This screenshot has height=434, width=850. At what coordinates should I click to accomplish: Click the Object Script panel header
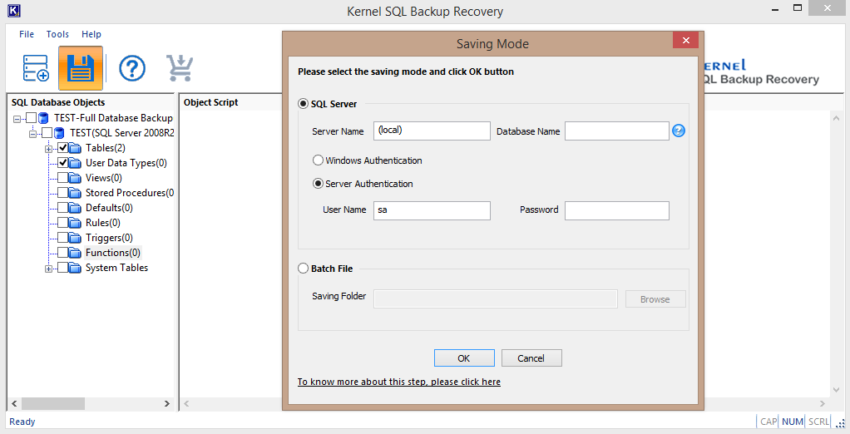(211, 102)
